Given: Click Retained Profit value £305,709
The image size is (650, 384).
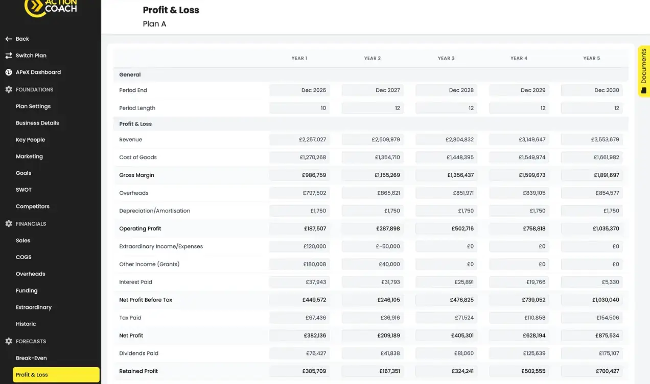Looking at the screenshot, I should point(299,371).
